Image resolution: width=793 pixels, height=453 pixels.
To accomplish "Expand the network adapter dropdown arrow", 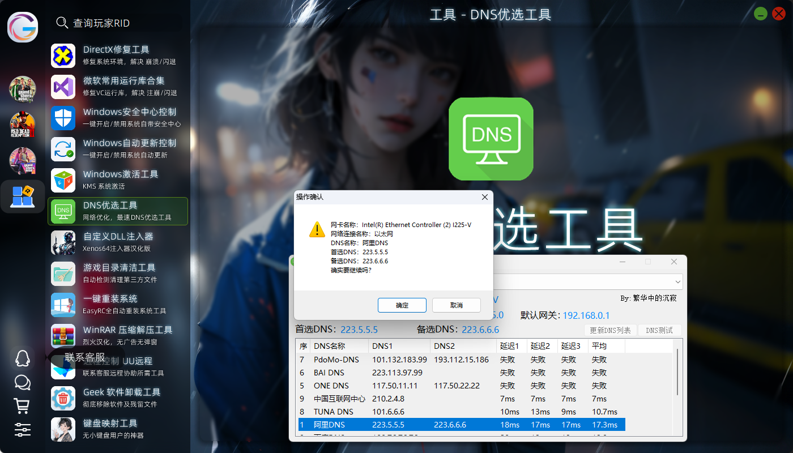I will pyautogui.click(x=677, y=281).
